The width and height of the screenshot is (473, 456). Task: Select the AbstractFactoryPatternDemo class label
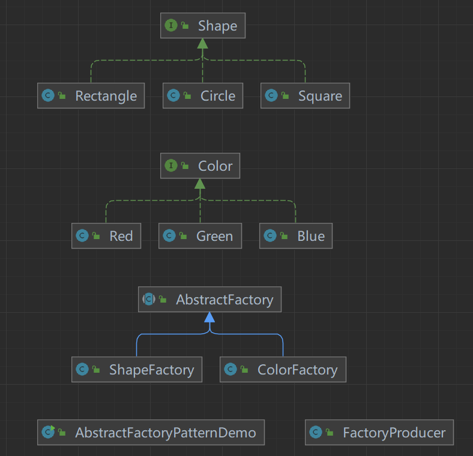click(165, 432)
